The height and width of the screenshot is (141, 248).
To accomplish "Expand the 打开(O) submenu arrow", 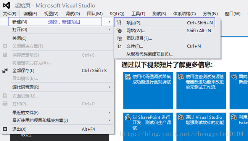I will pos(109,30).
